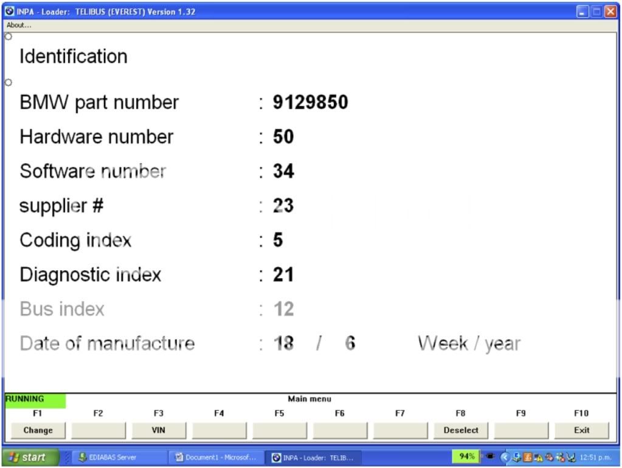Open the Windows Start menu
Viewport: 622px width, 468px height.
click(30, 458)
